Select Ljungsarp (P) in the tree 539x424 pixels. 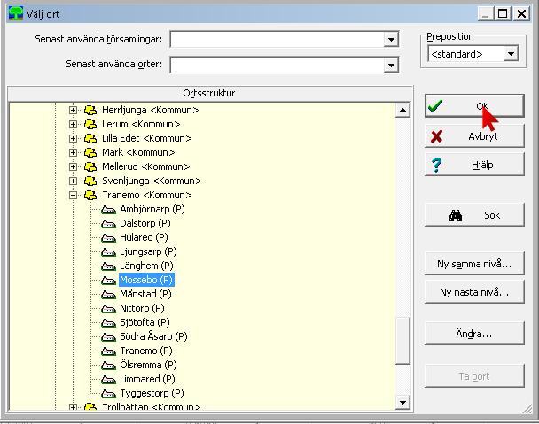coord(148,251)
